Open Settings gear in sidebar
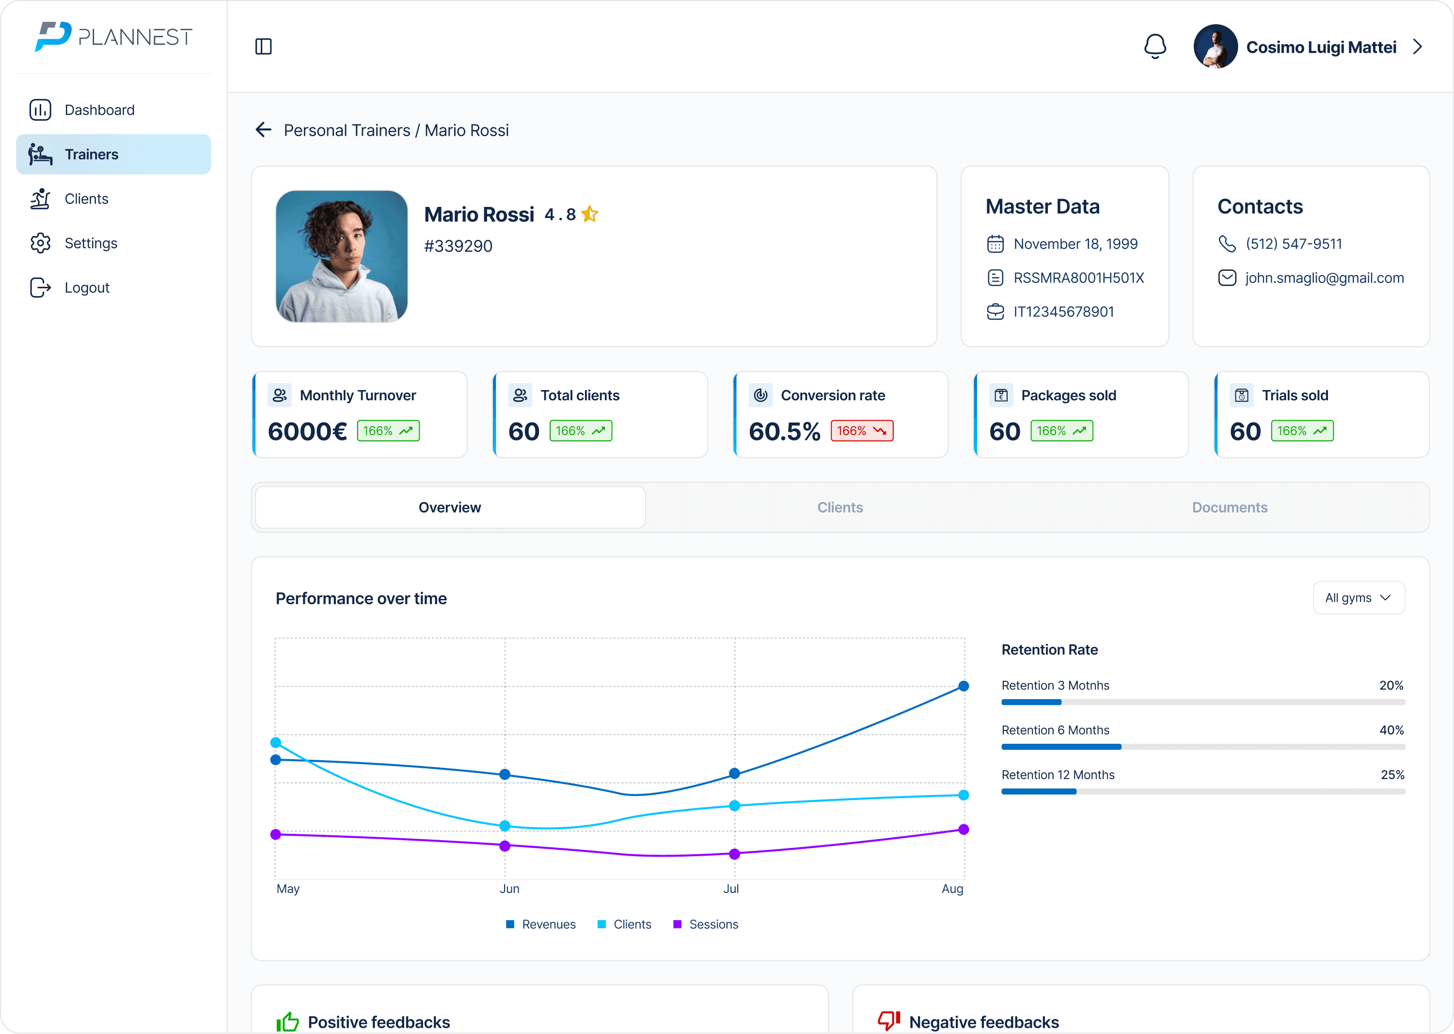Screen dimensions: 1454x1034 pyautogui.click(x=40, y=243)
